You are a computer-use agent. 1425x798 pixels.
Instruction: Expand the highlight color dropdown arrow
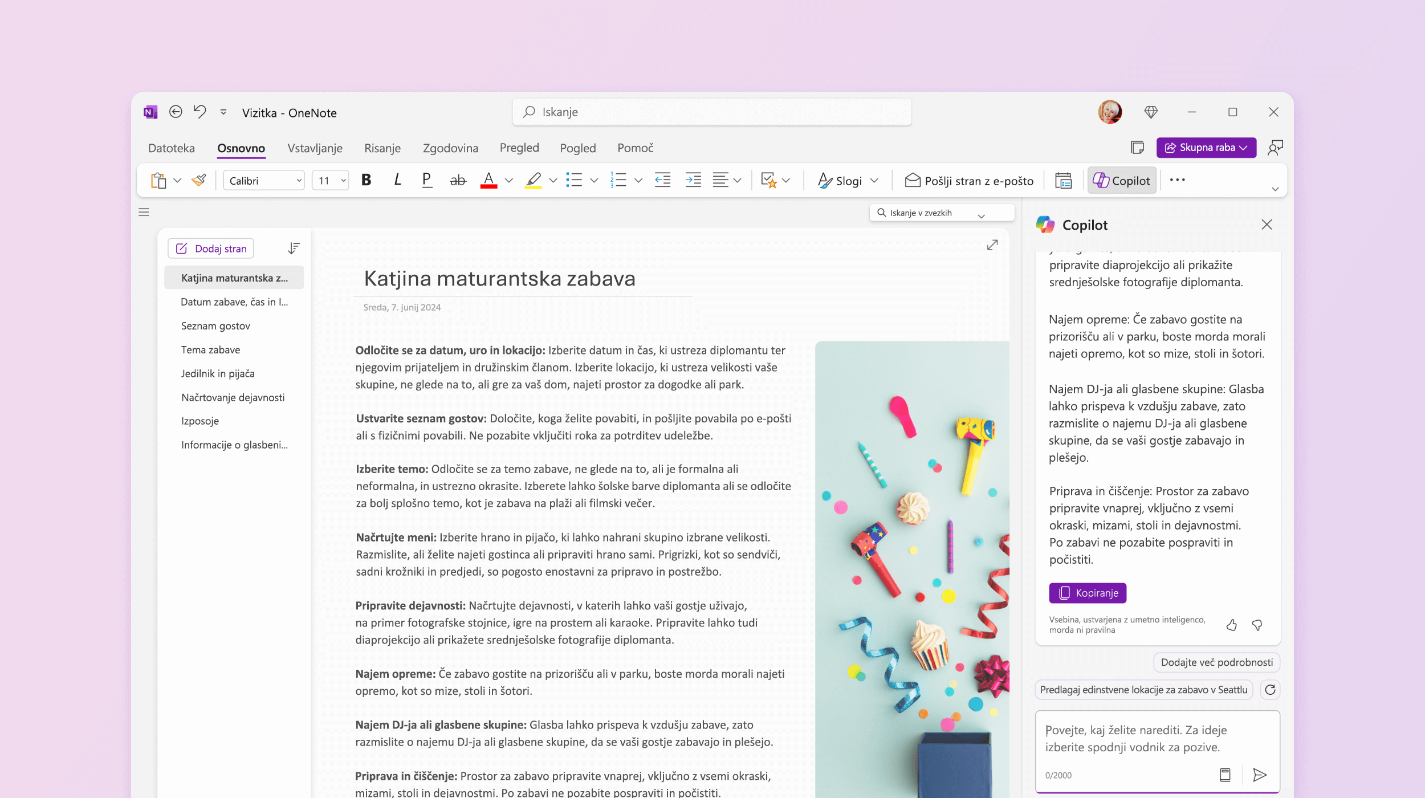pos(553,181)
